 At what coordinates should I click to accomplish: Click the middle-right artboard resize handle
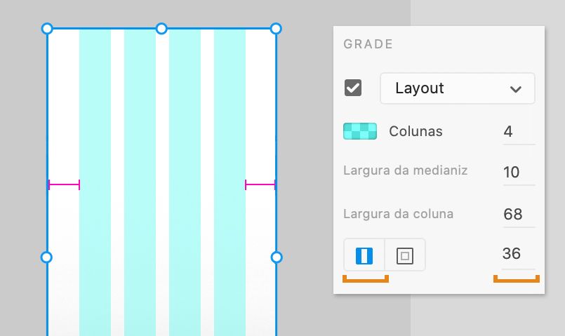[277, 257]
